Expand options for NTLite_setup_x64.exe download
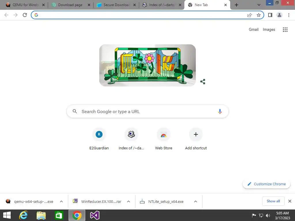 coord(196,201)
